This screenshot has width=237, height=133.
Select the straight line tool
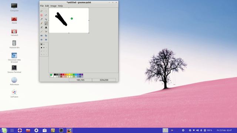pos(41,31)
